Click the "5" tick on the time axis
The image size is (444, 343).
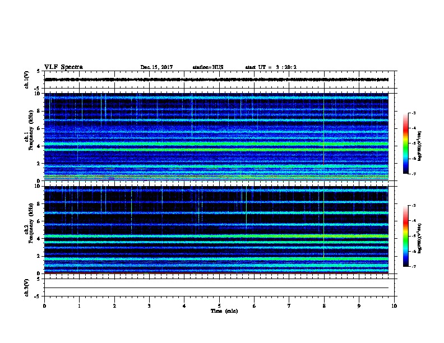[219, 306]
